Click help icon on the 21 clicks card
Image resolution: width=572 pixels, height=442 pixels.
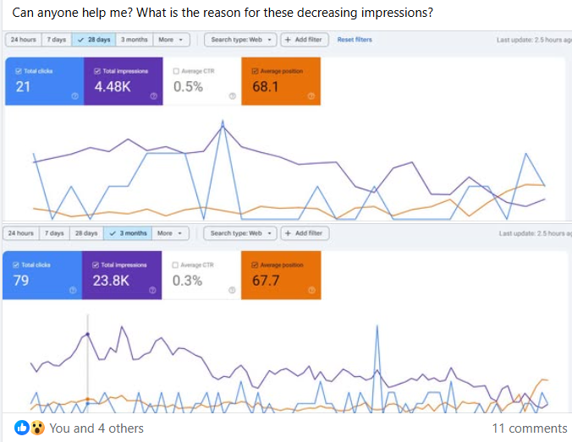click(x=74, y=96)
